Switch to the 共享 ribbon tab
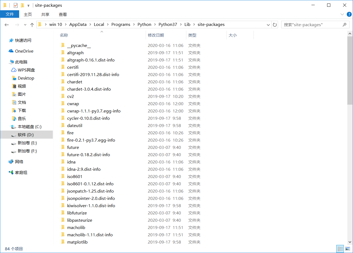The image size is (353, 253). pos(45,14)
